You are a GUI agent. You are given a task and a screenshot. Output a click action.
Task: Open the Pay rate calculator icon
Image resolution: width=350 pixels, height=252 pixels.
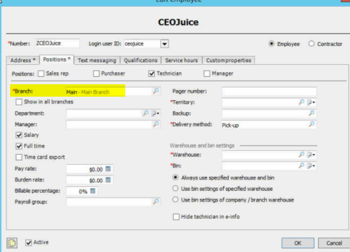[108, 169]
